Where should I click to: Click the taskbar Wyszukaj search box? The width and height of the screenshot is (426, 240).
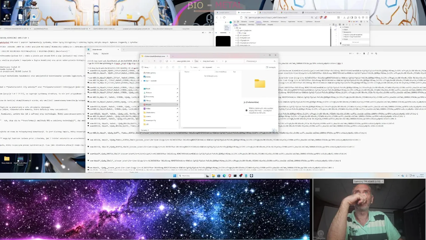click(x=191, y=176)
